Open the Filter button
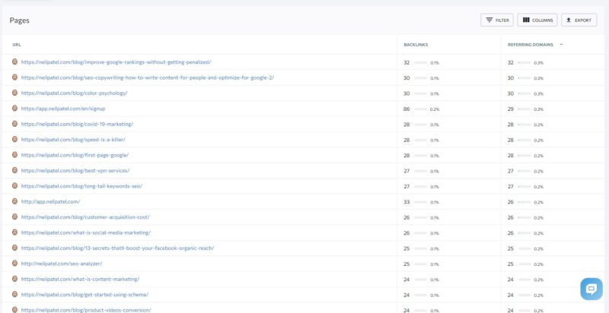Viewport: 609px width, 313px height. click(x=497, y=21)
